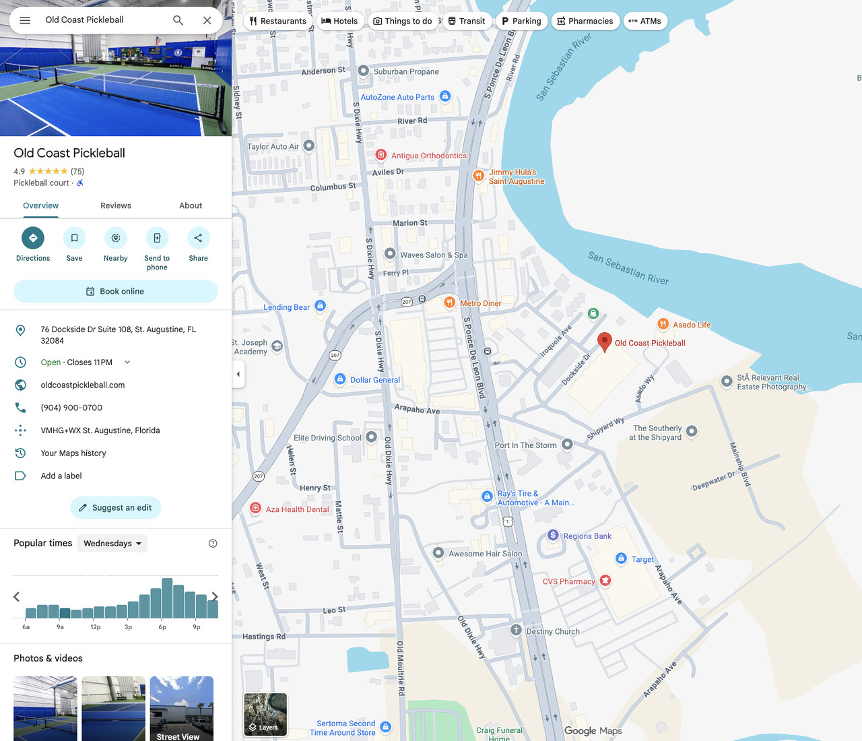Open the hamburger menu in search bar
862x741 pixels.
(x=25, y=20)
